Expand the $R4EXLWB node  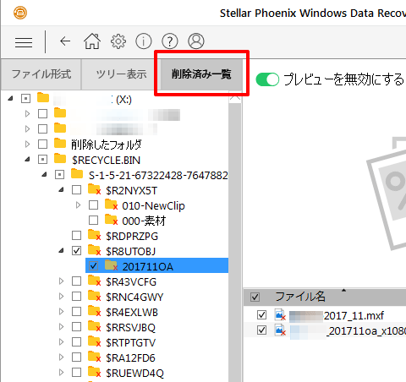61,312
